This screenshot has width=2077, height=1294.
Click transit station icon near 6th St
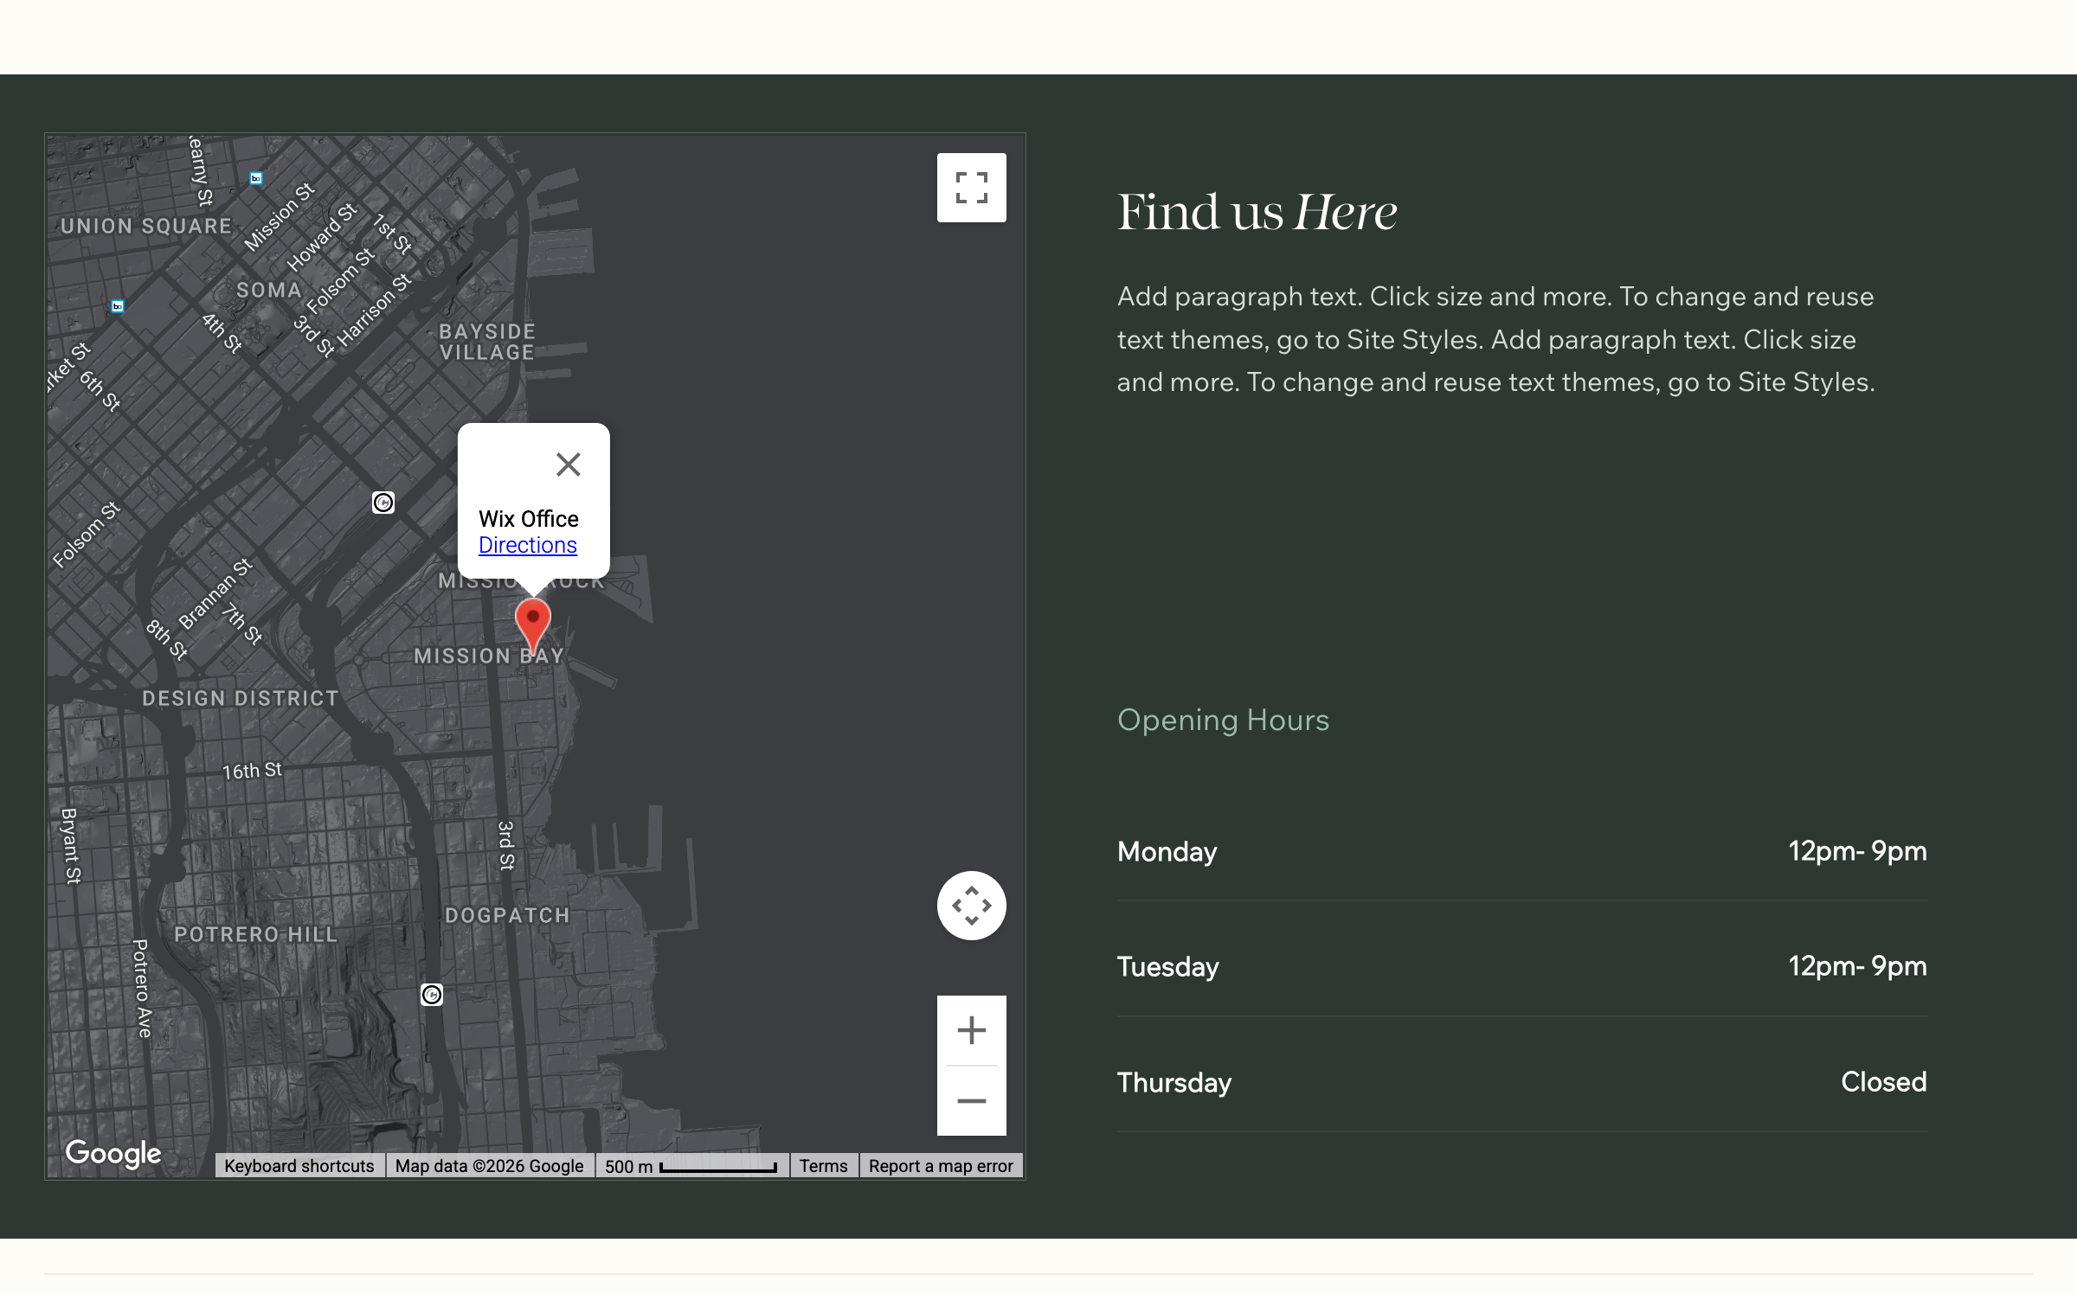118,306
